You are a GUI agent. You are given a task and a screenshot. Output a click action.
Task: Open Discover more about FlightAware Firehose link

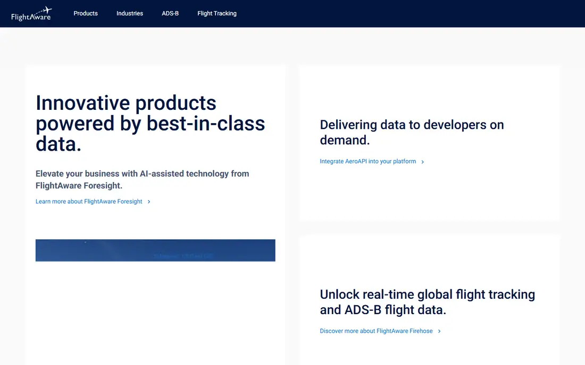point(376,331)
